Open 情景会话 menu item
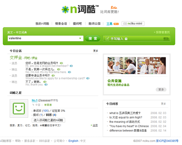This screenshot has width=182, height=145. 61,24
